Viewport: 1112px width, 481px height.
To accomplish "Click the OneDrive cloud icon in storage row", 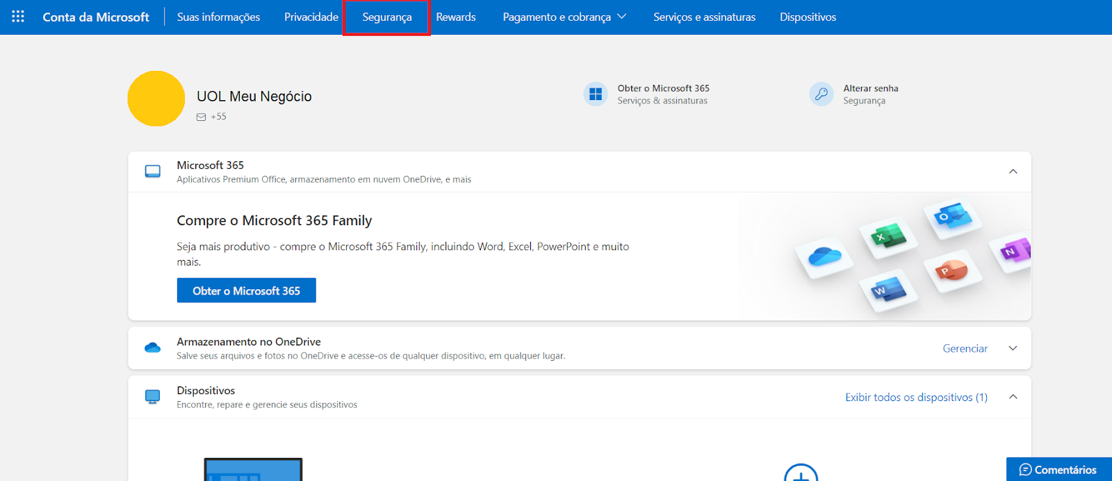I will click(153, 348).
